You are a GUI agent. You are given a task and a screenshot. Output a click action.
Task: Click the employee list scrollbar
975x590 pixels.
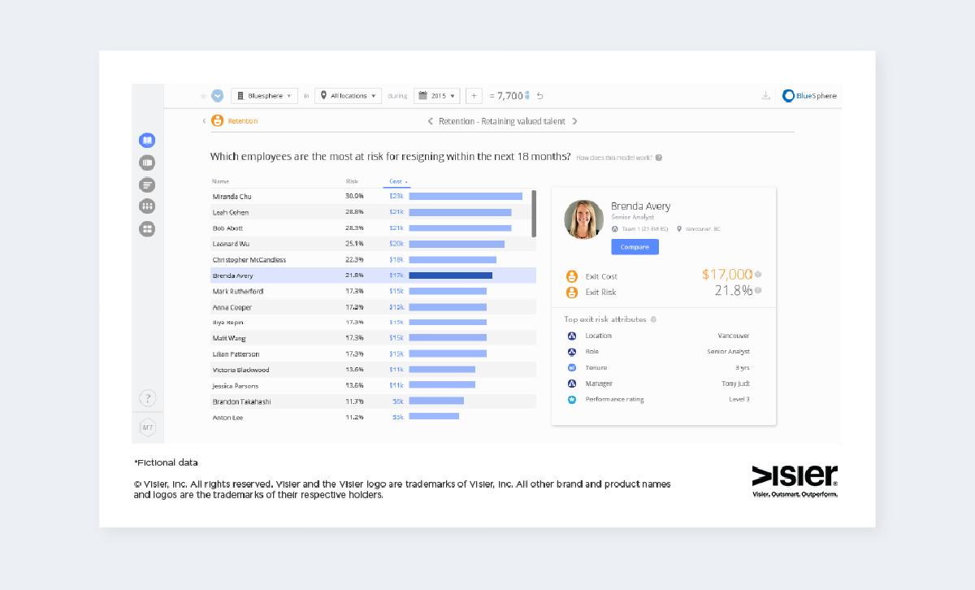click(x=534, y=213)
